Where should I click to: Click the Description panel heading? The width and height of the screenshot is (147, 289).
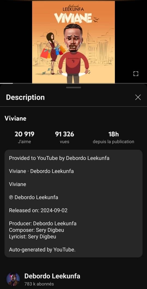pos(25,97)
